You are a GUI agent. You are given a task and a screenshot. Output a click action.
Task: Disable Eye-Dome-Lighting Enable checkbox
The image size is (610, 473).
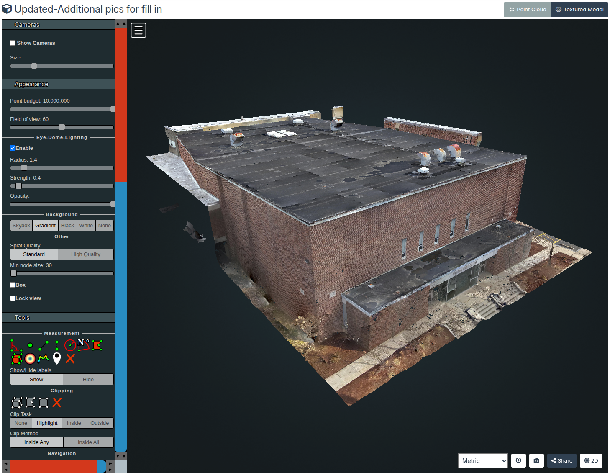pos(13,148)
